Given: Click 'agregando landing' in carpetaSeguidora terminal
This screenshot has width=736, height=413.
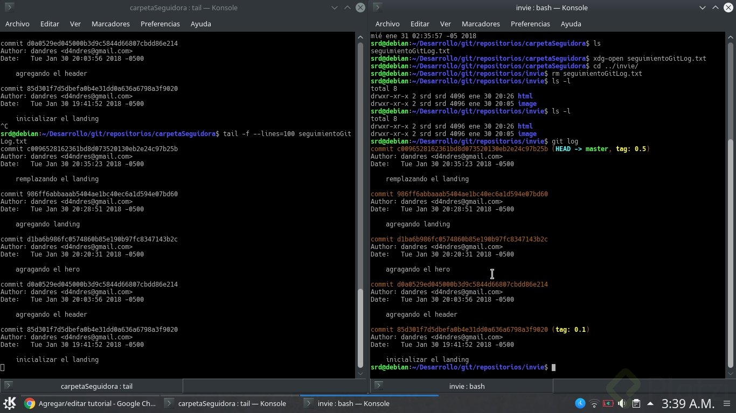Looking at the screenshot, I should tap(47, 224).
